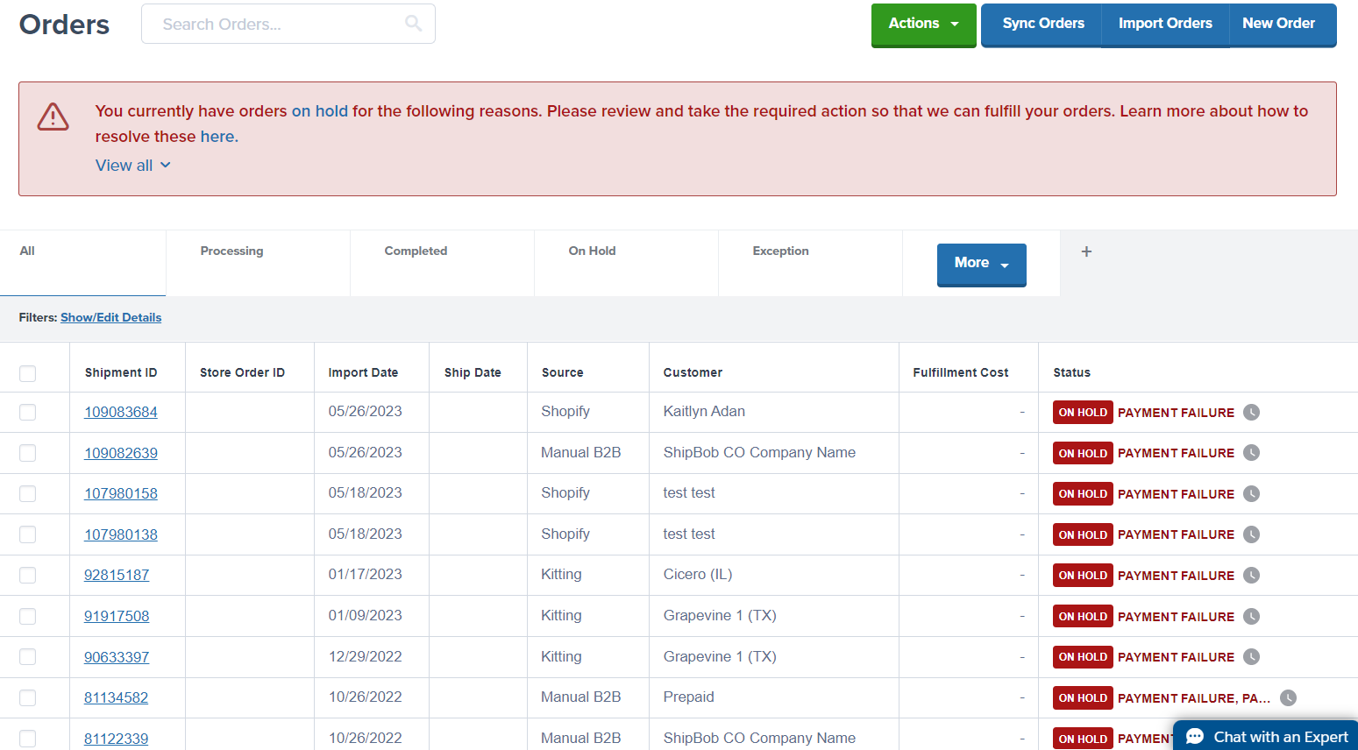Click the search magnifier icon

point(413,24)
